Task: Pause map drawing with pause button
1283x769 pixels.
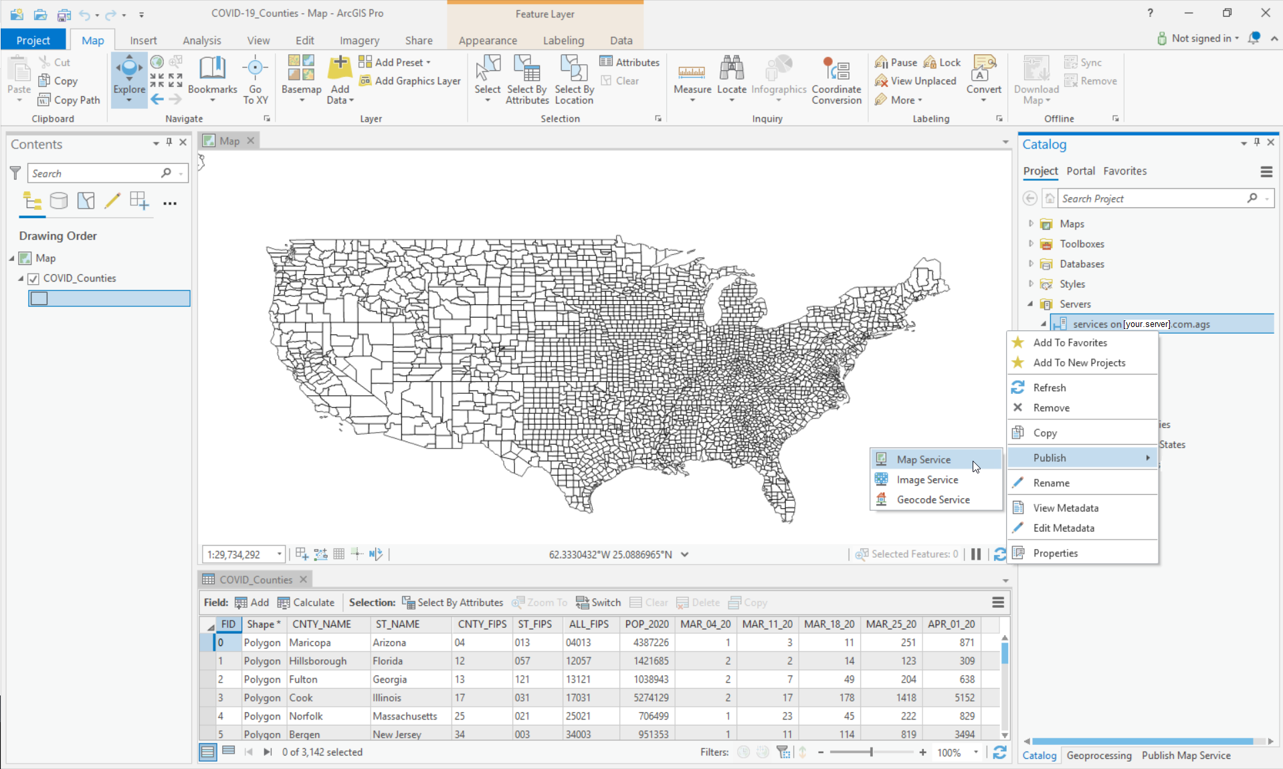Action: coord(976,554)
